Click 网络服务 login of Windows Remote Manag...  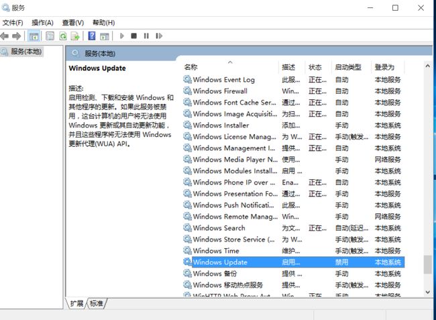pyautogui.click(x=388, y=216)
